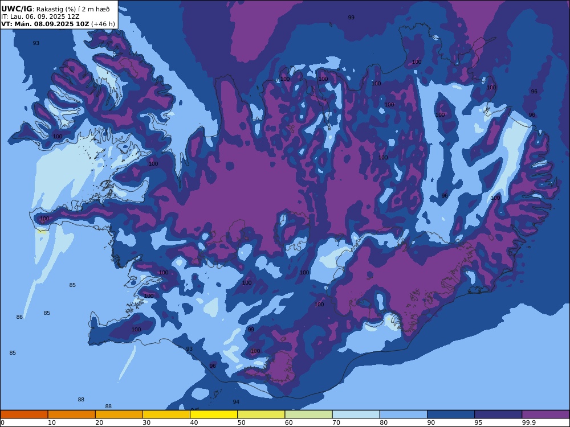
Task: Click the pale blue 70–80 legend swatch
Action: tap(356, 414)
